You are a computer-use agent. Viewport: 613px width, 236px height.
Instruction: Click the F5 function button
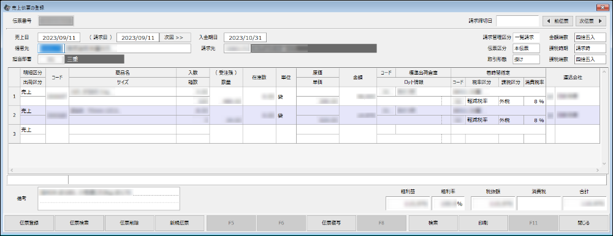231,223
